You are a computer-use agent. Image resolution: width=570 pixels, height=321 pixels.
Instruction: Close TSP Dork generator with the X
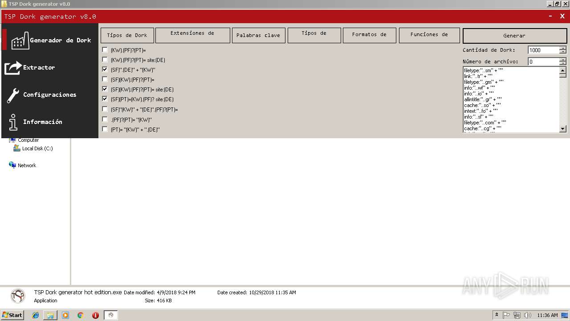pos(562,16)
